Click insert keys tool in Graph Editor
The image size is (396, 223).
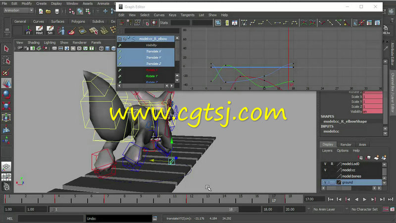pos(129,23)
